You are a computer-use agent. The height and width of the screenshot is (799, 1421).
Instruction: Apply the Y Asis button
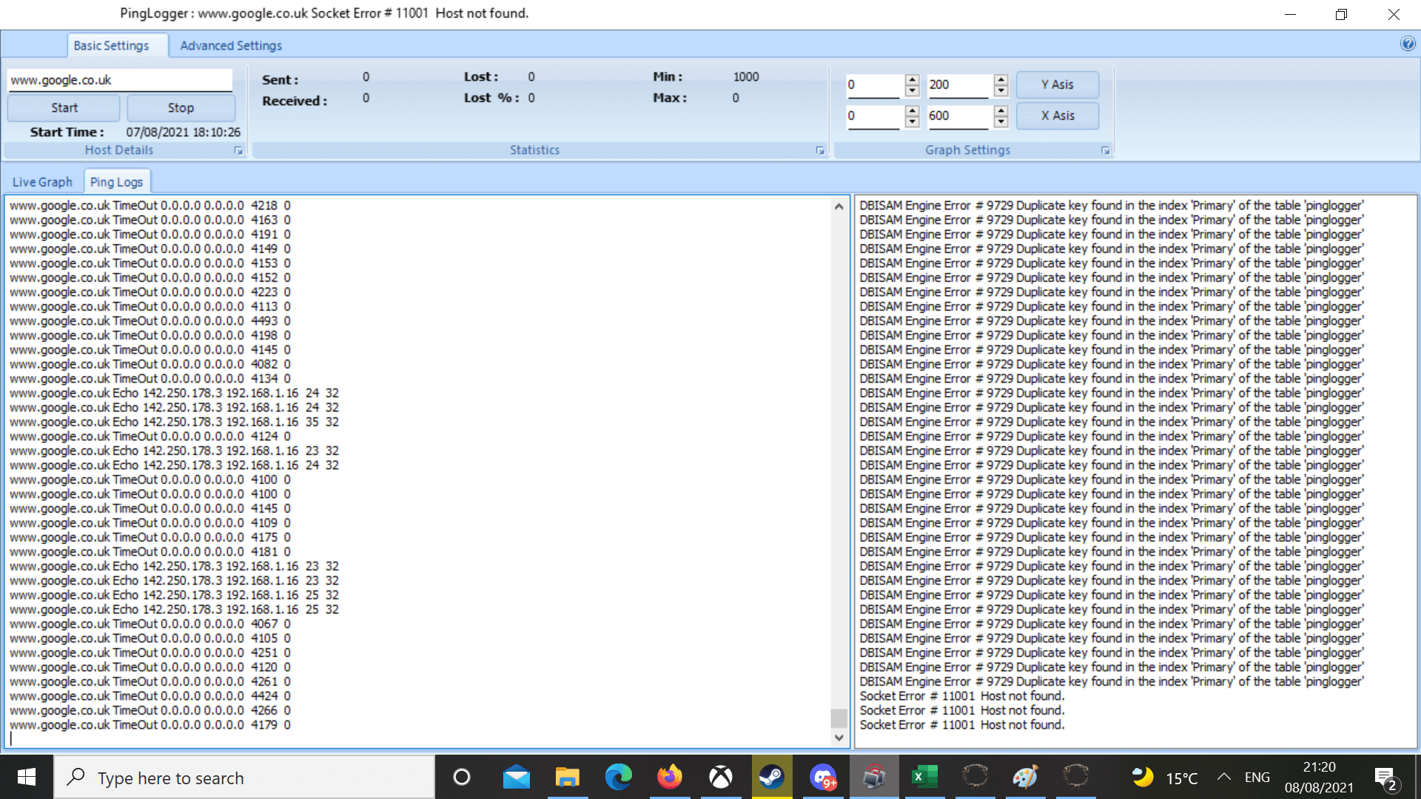pyautogui.click(x=1057, y=84)
